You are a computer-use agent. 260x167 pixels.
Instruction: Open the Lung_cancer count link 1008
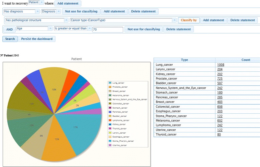click(221, 65)
